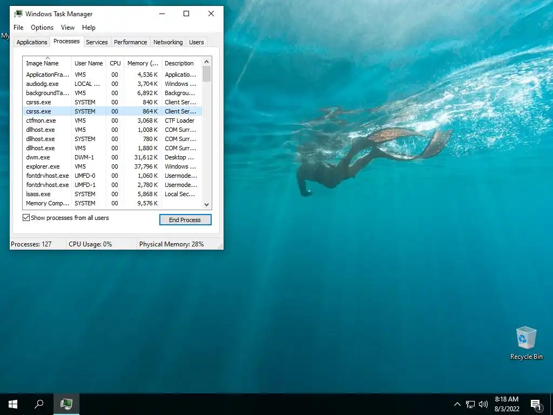Sort by Image Name column header
Screen dimensions: 553x415
[x=47, y=63]
